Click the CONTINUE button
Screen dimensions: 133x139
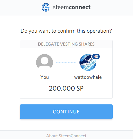(x=66, y=112)
